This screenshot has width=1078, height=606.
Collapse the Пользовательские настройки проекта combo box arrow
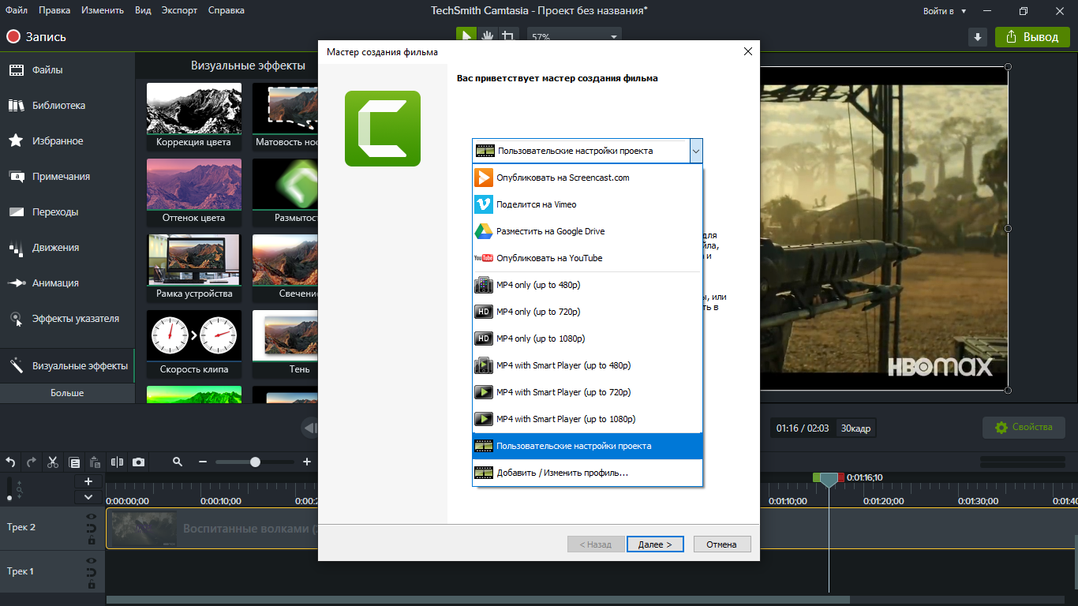point(695,151)
